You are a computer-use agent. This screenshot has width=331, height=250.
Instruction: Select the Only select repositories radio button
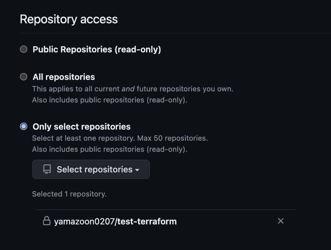(24, 127)
